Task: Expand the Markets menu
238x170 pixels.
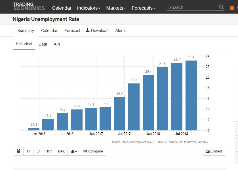Action: (116, 8)
